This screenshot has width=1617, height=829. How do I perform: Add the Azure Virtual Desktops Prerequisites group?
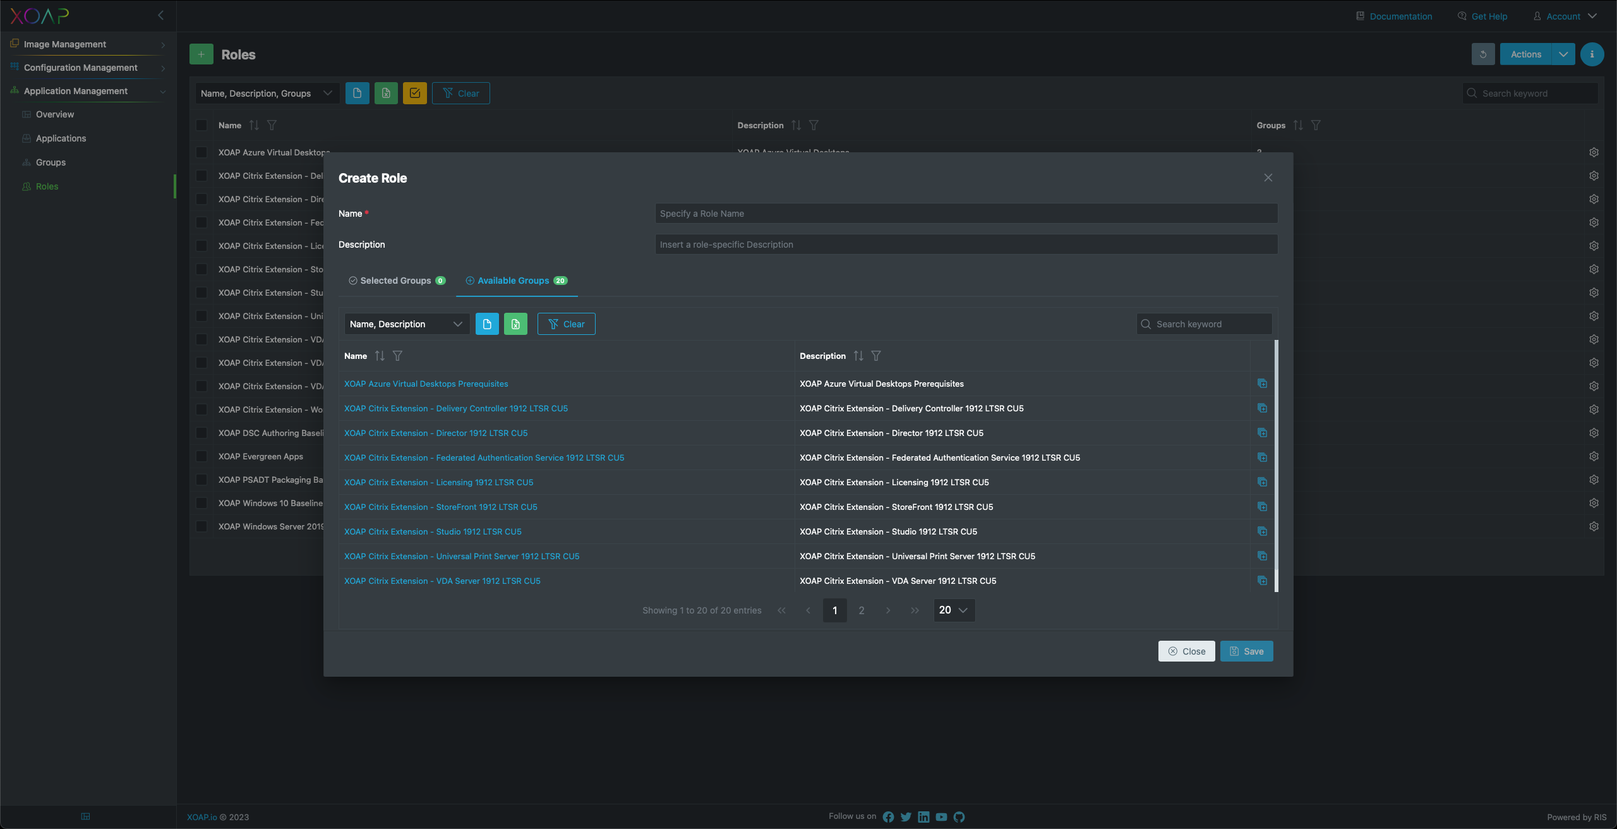(1262, 384)
